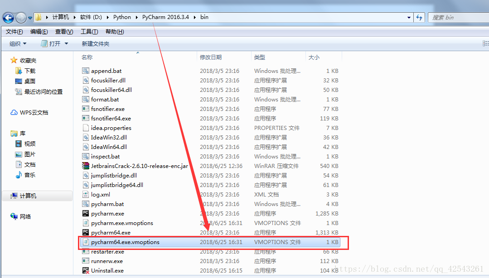Open the 帮助(H) menu

pos(115,32)
